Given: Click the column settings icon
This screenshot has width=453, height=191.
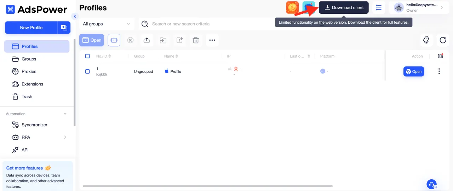Looking at the screenshot, I should pos(440,56).
